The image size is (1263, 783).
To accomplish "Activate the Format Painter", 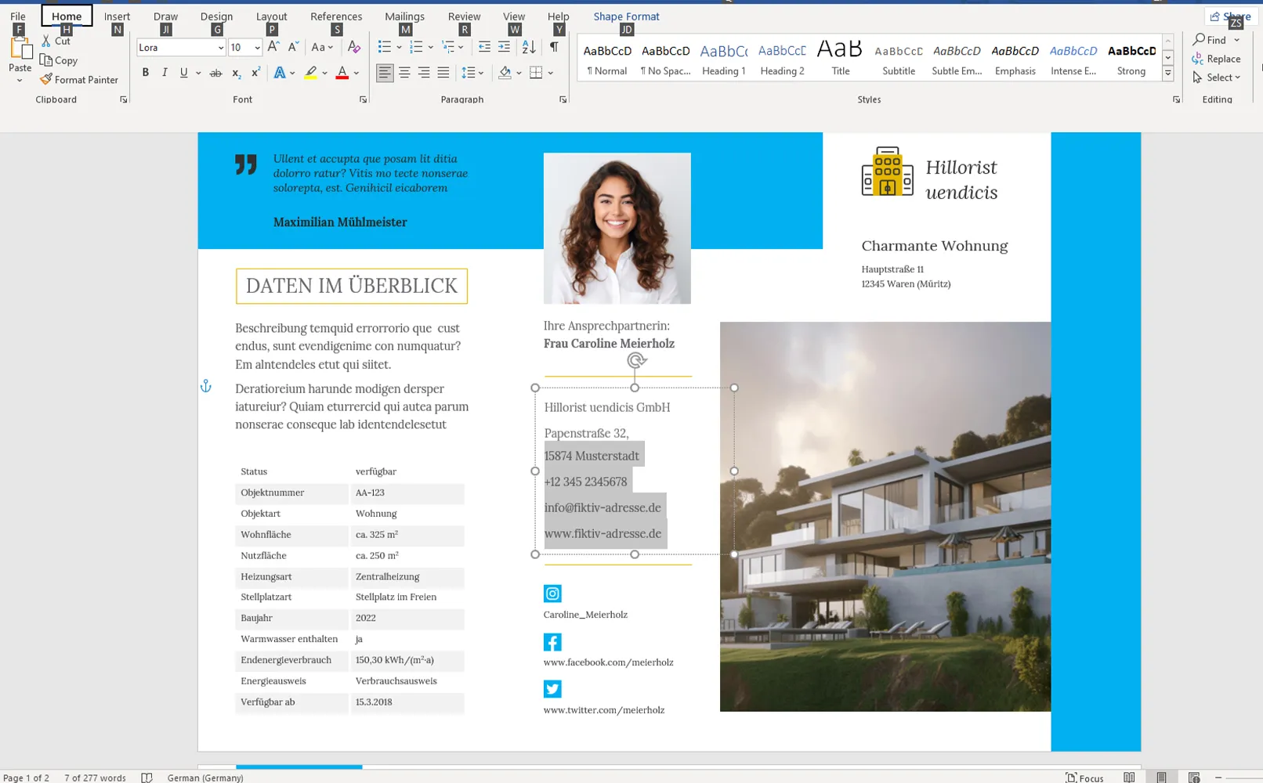I will click(x=79, y=79).
